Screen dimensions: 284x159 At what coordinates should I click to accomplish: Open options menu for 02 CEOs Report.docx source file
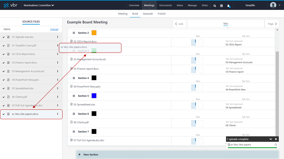point(58,54)
